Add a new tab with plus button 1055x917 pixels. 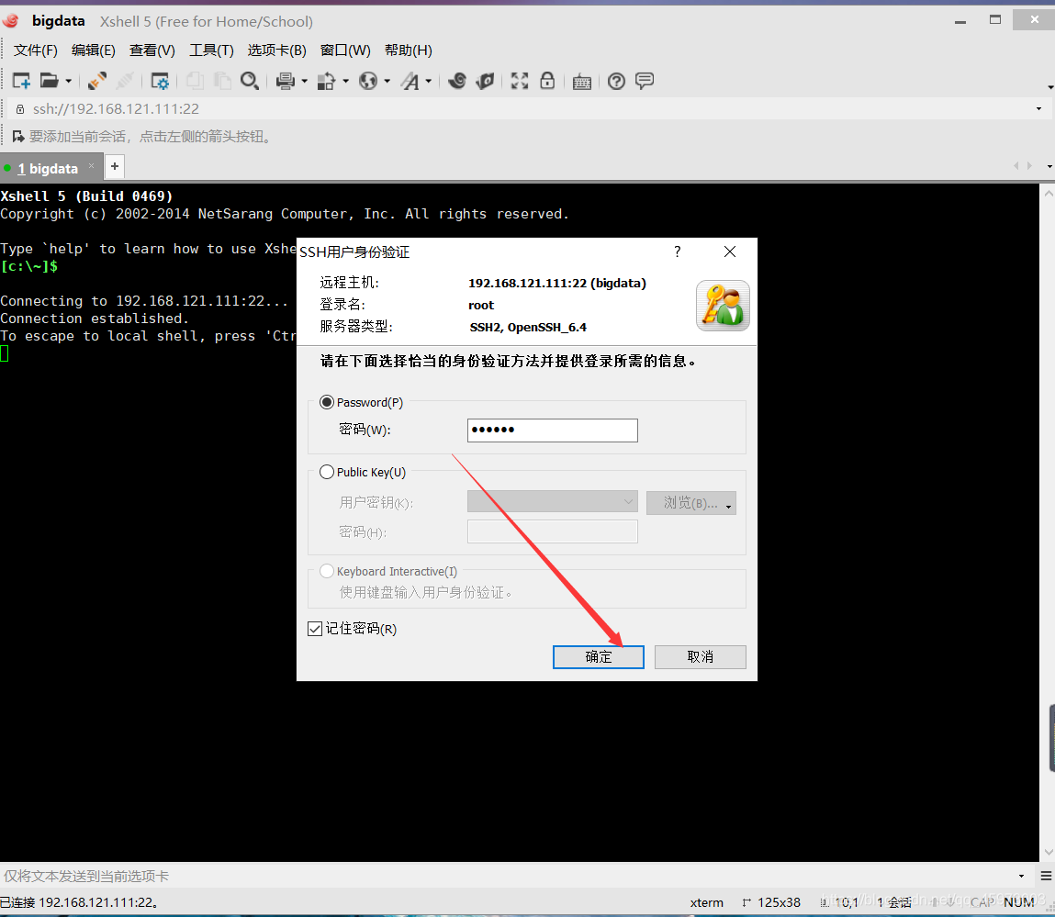115,166
